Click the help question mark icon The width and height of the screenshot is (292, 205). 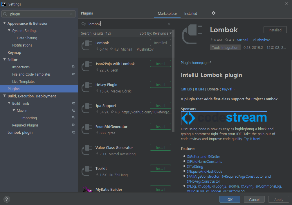click(x=6, y=199)
